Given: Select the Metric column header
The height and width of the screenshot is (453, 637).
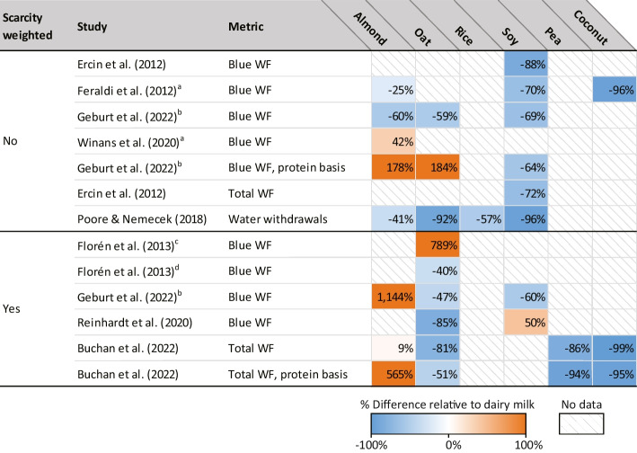Looking at the screenshot, I should [246, 28].
